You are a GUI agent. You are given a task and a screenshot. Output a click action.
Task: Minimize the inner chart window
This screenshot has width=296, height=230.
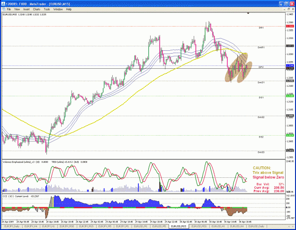click(285, 9)
